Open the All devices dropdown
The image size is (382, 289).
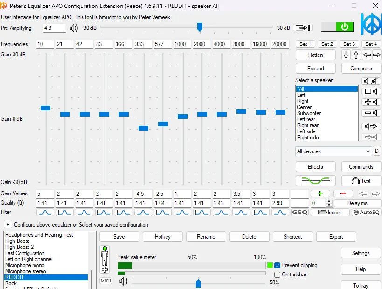tap(333, 151)
